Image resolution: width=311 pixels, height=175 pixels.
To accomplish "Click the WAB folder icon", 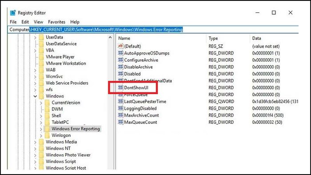I will (x=41, y=70).
